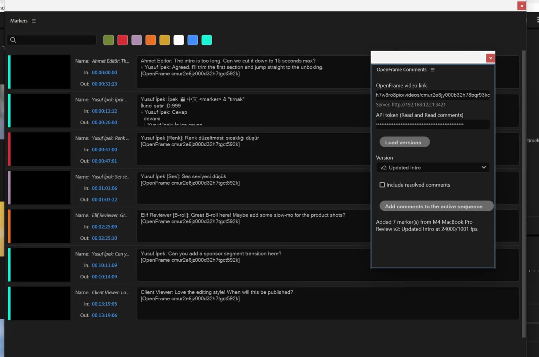Click Out timecode 00:13:19:06
The image size is (539, 357).
tap(104, 315)
